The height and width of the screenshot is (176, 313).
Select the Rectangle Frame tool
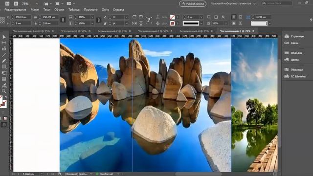click(x=4, y=66)
